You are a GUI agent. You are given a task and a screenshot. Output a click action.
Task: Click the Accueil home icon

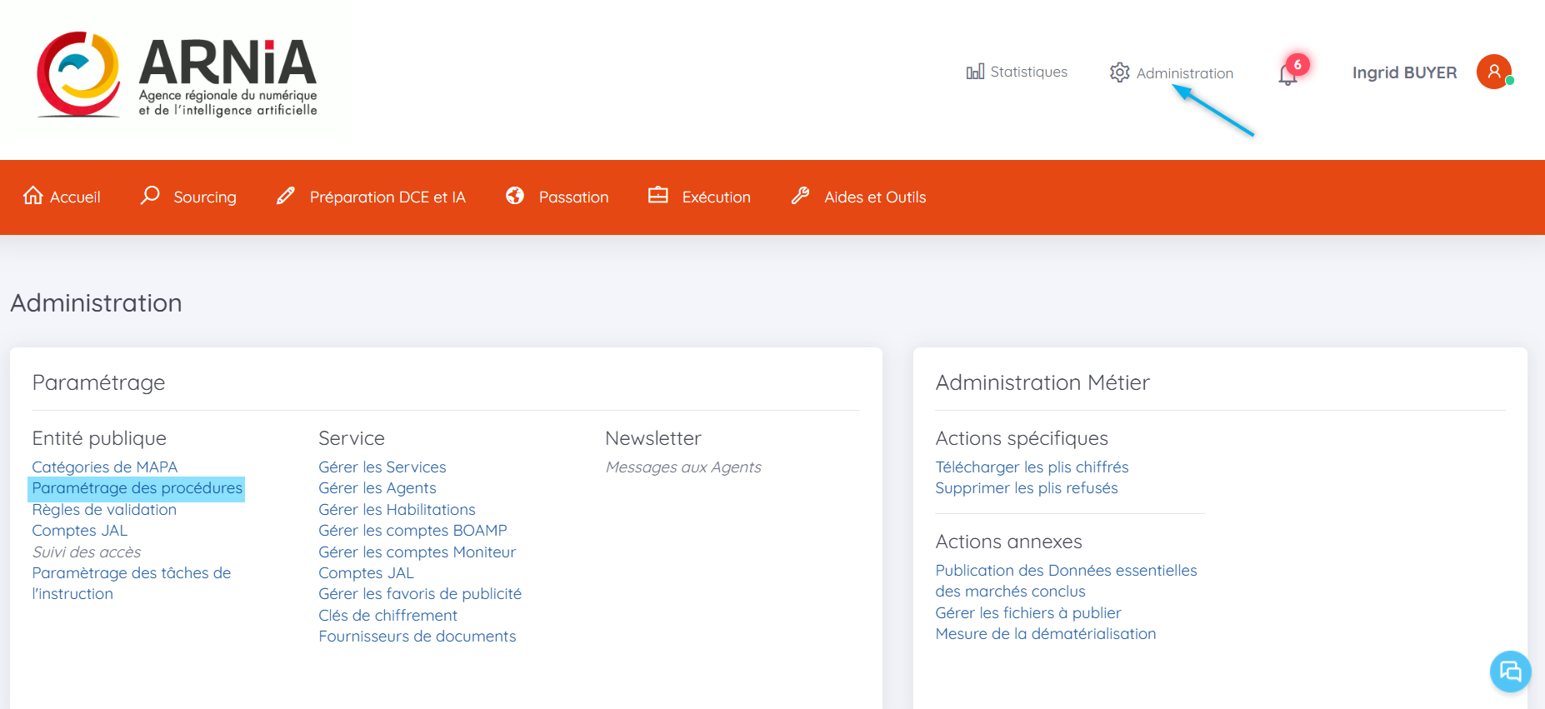(x=33, y=196)
